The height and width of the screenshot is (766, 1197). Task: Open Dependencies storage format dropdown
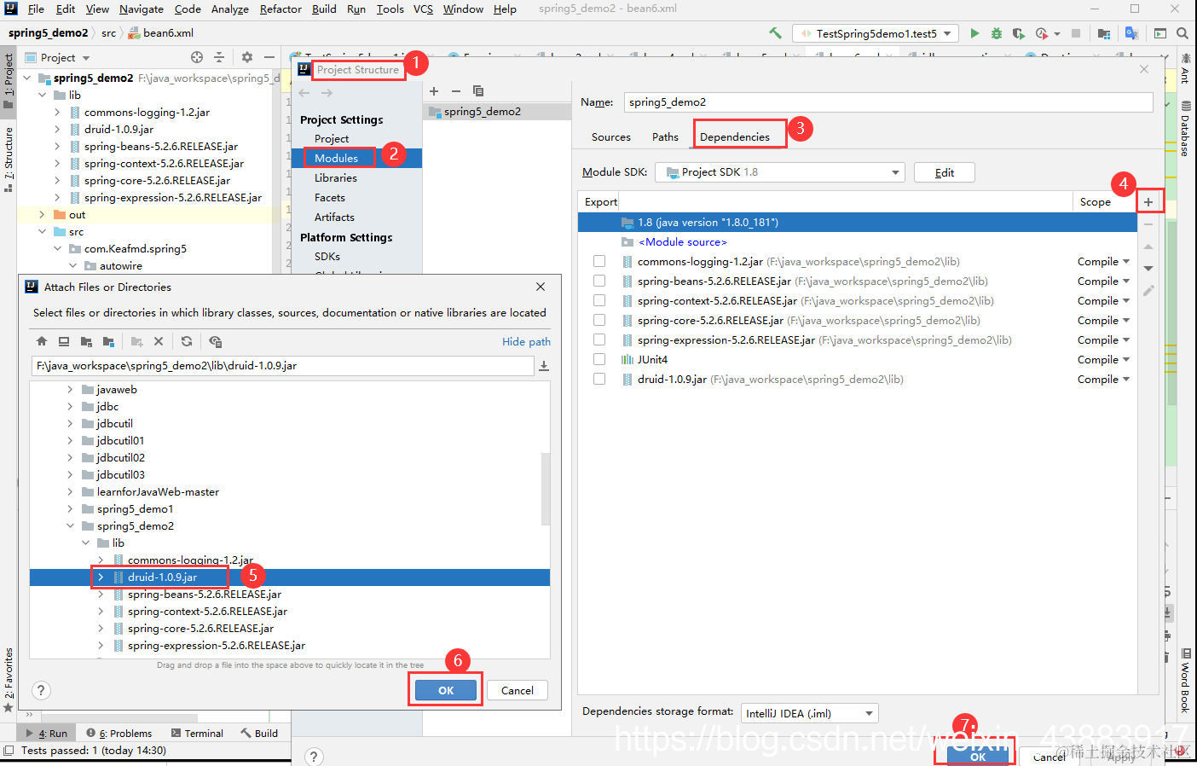(x=809, y=713)
